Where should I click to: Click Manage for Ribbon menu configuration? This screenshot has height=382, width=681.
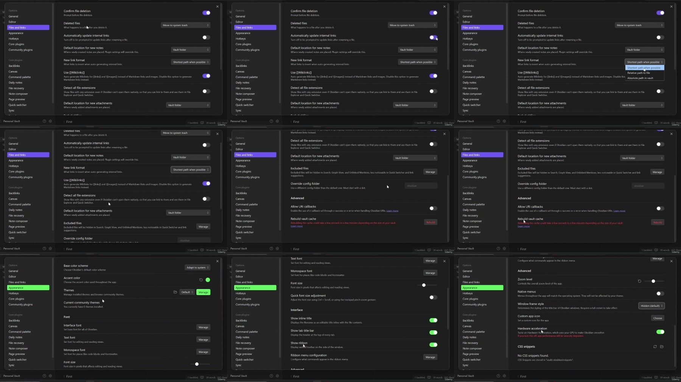point(430,357)
